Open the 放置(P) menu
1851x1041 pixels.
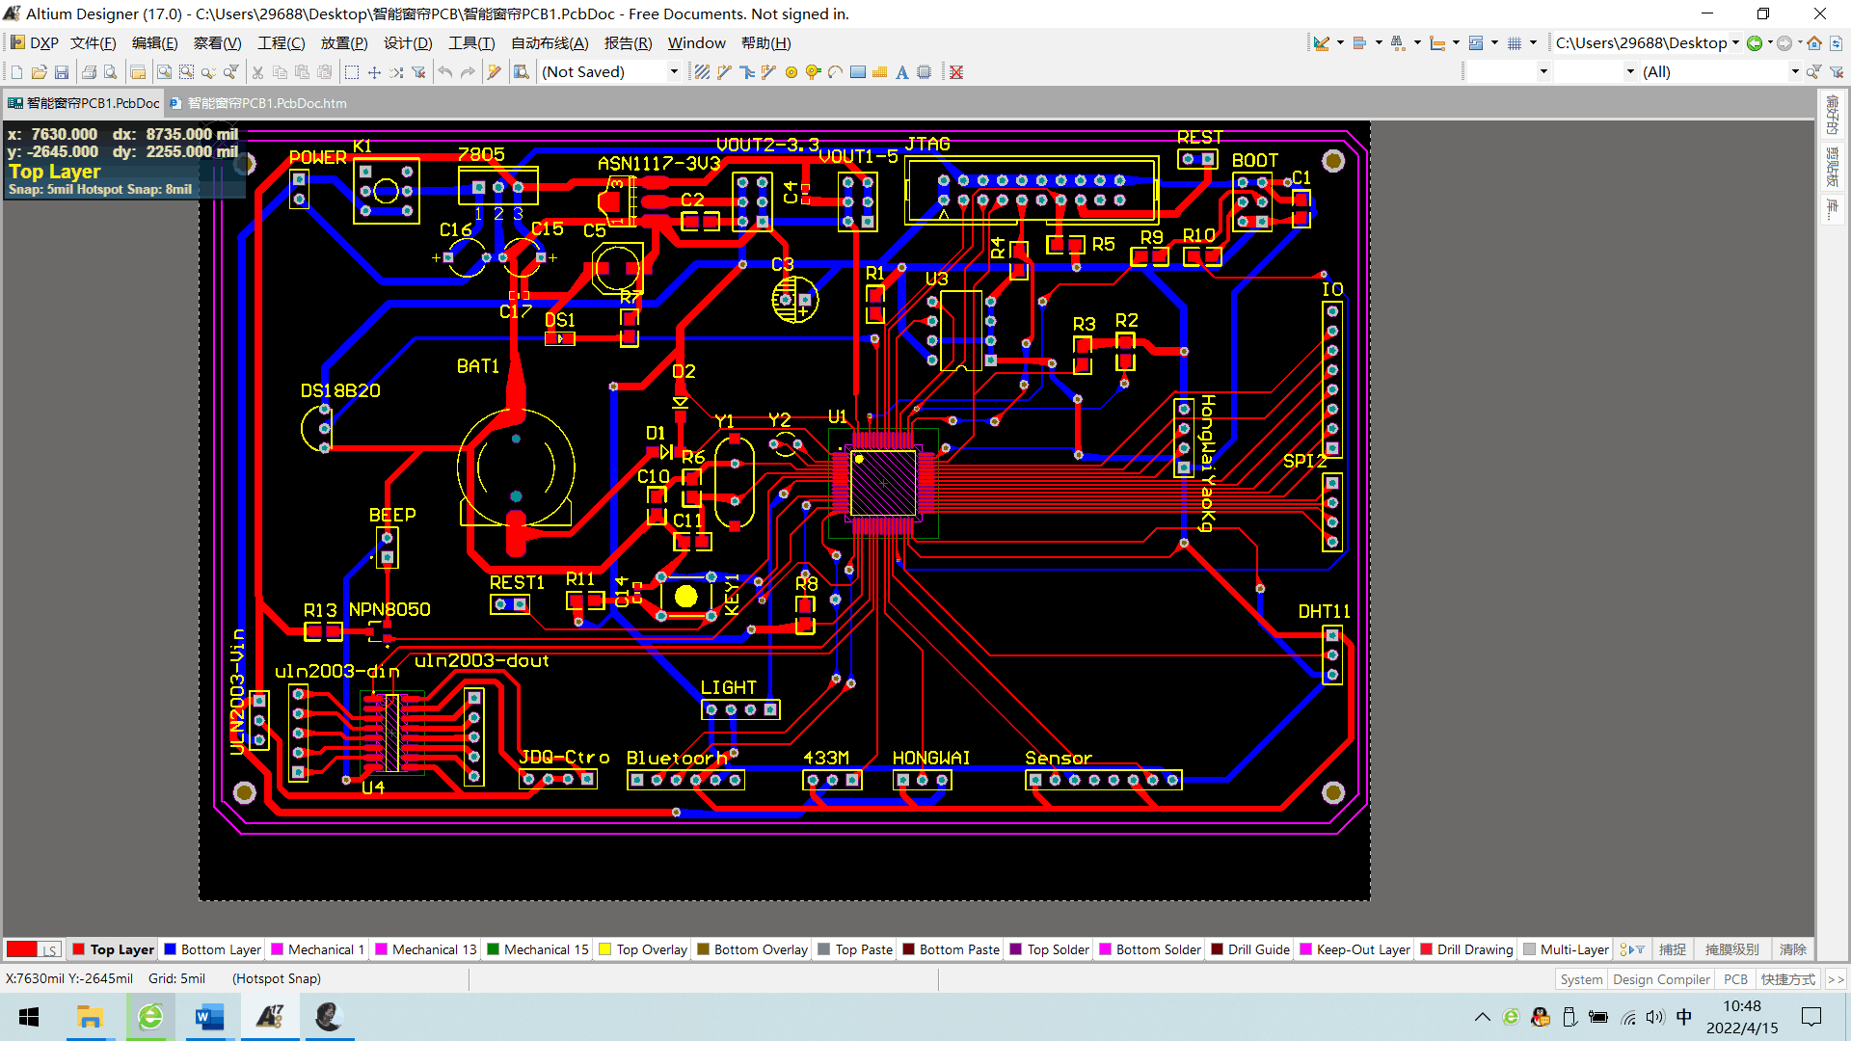tap(343, 42)
